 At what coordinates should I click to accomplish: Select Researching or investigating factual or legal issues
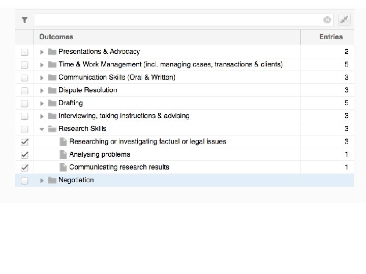pos(147,142)
